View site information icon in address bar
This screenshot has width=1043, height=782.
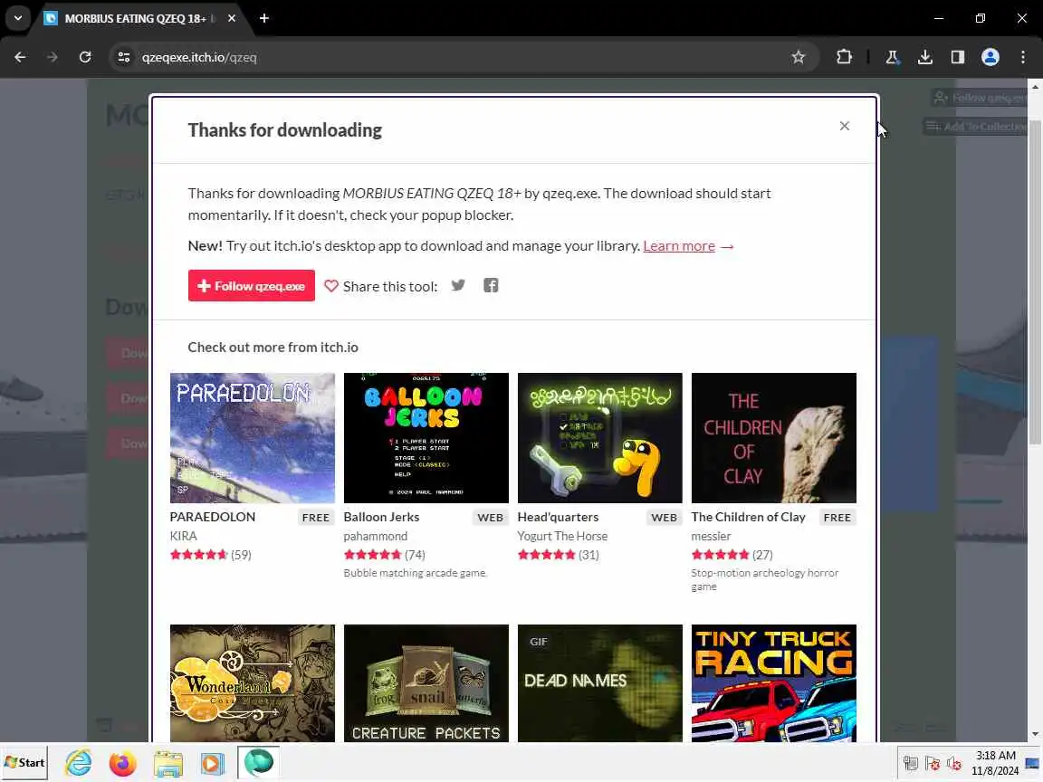click(124, 57)
